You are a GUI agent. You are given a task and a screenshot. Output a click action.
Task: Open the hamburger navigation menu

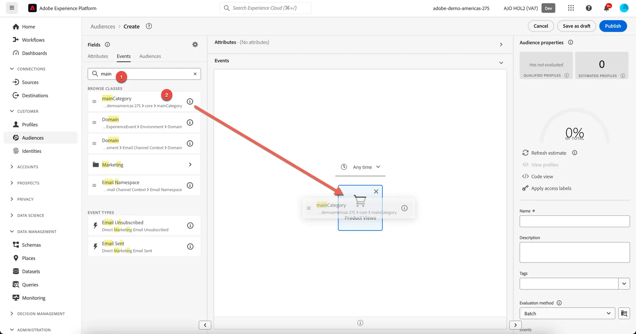(12, 8)
